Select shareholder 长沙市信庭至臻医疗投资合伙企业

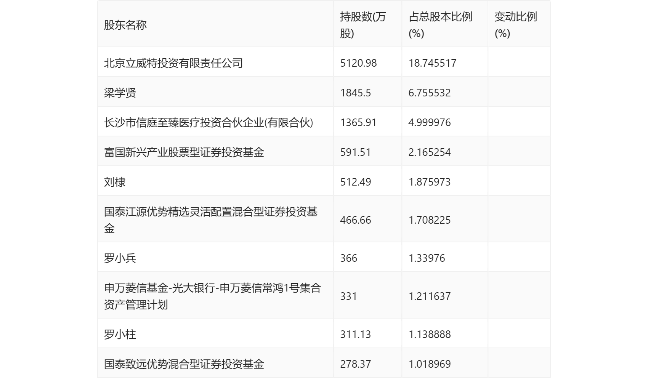click(209, 122)
